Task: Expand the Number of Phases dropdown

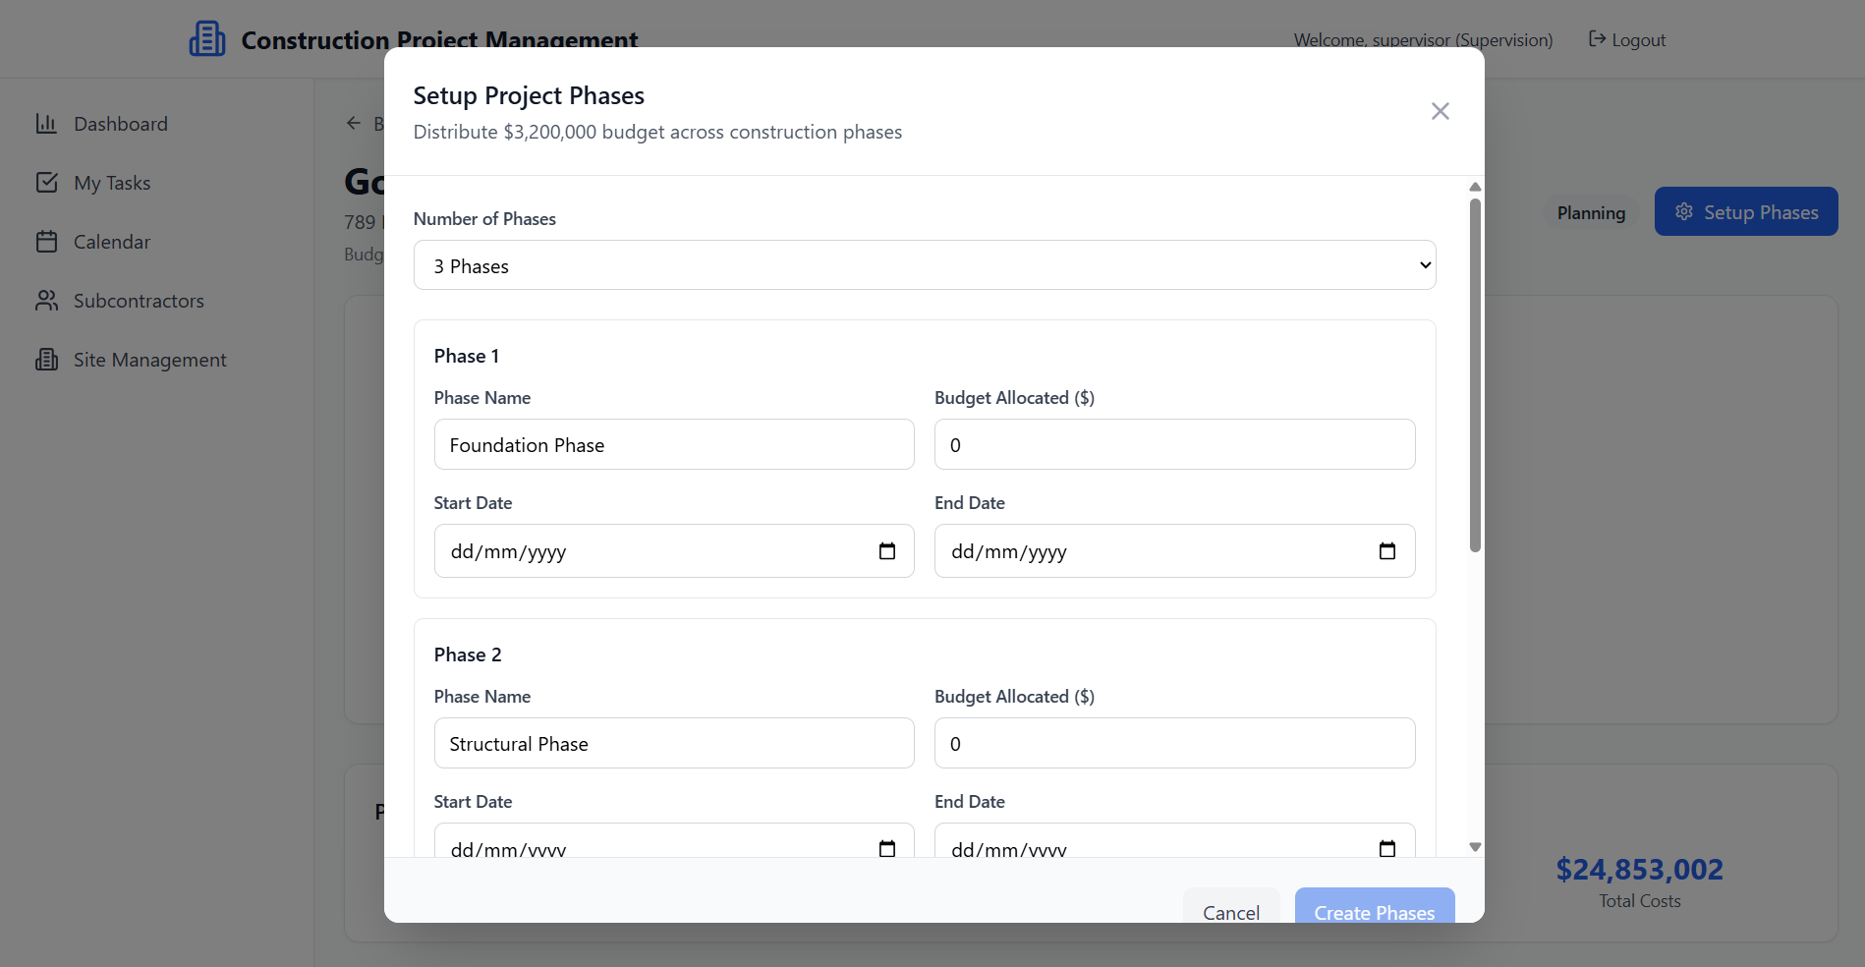Action: (924, 265)
